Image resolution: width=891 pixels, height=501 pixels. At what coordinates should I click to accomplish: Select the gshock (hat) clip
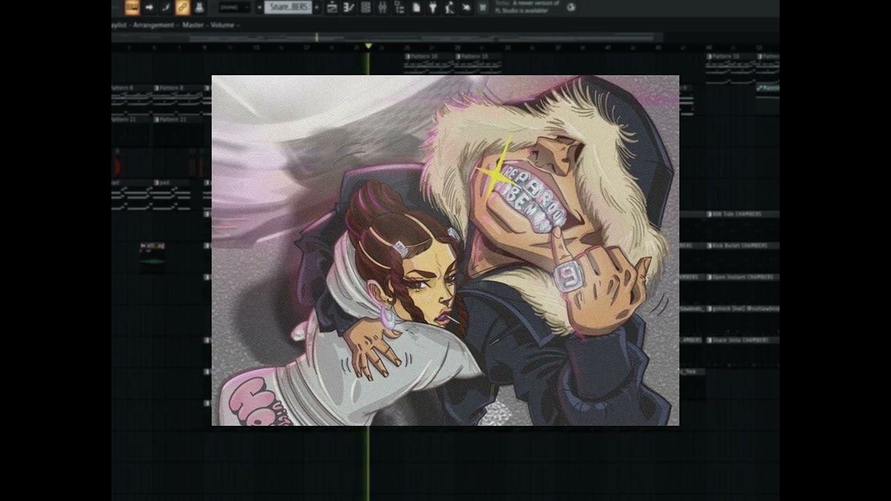coord(743,308)
